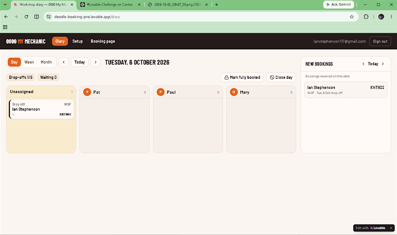Bookmark this page with the star icon
397x235 pixels.
(352, 17)
